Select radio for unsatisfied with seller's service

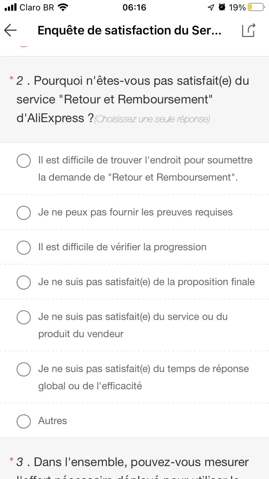point(24,317)
